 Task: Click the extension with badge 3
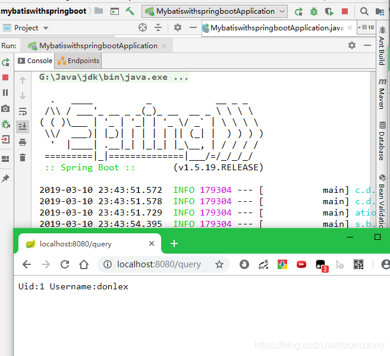click(x=322, y=266)
